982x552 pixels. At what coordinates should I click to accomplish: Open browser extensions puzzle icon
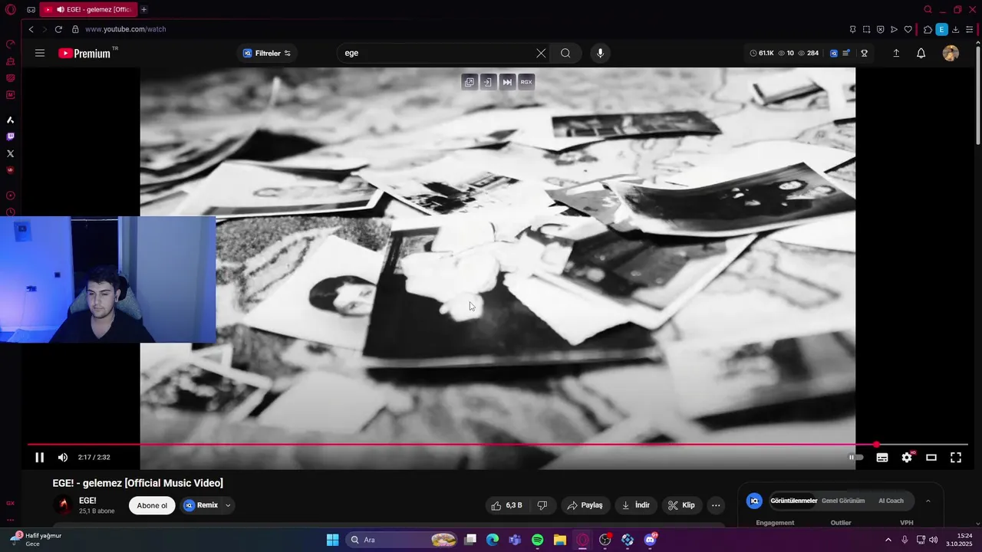click(928, 29)
